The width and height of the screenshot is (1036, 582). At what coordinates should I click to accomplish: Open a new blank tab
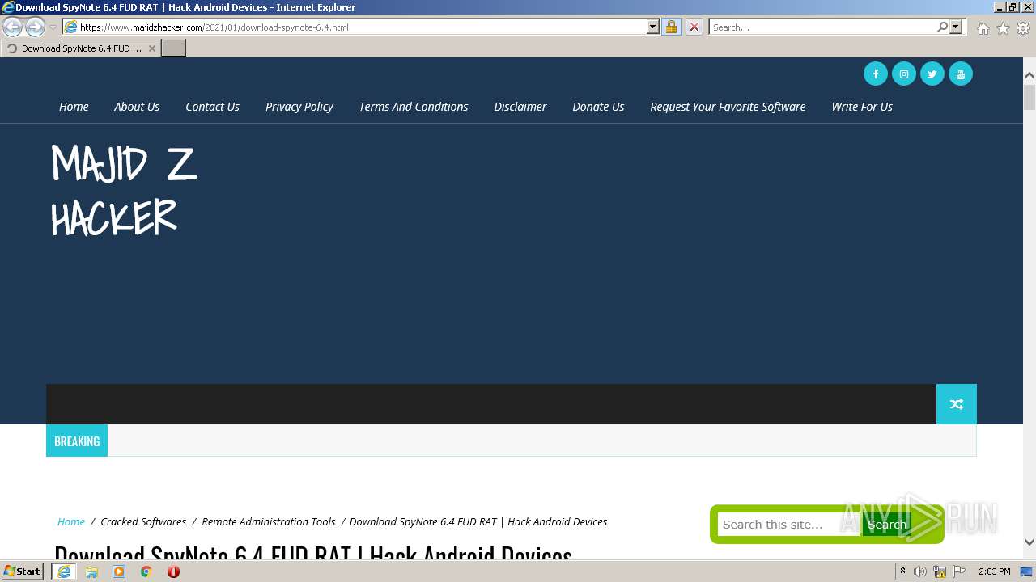tap(174, 48)
